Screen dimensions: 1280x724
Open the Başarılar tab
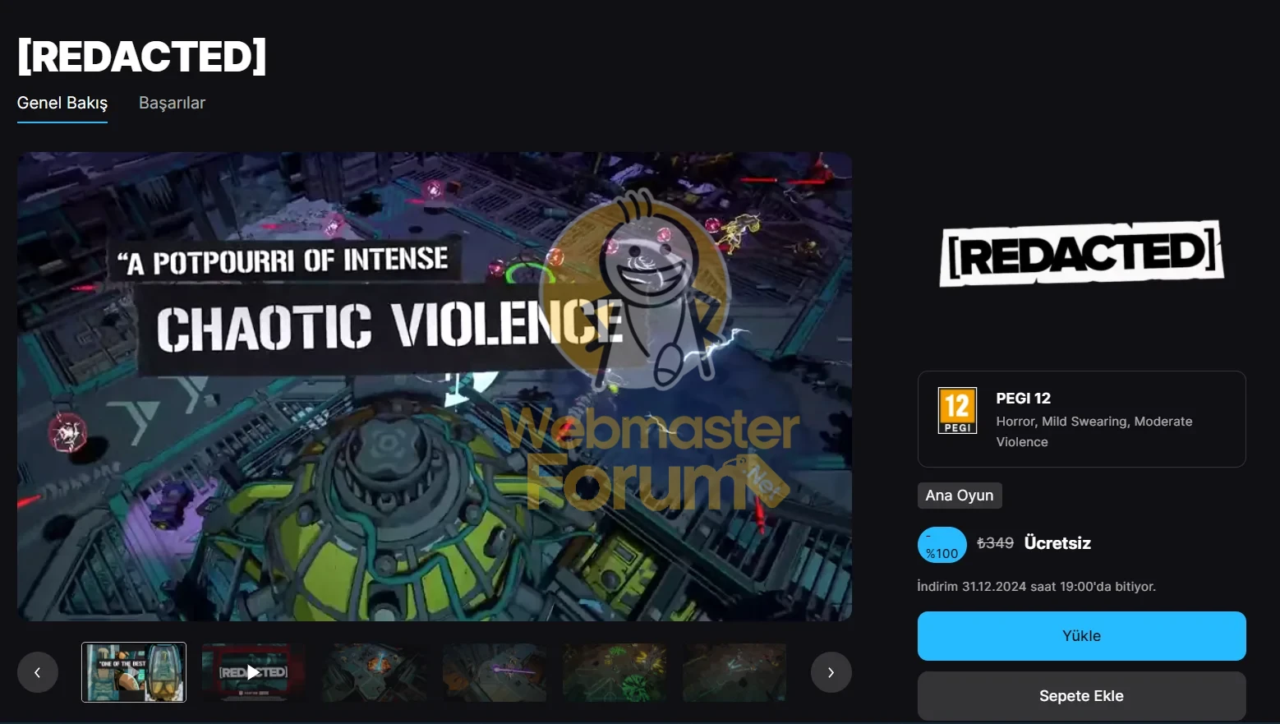click(x=172, y=103)
